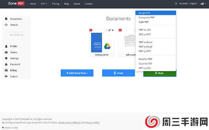Image resolution: width=209 pixels, height=130 pixels.
Task: Click the Profile person icon
Action: point(6,46)
